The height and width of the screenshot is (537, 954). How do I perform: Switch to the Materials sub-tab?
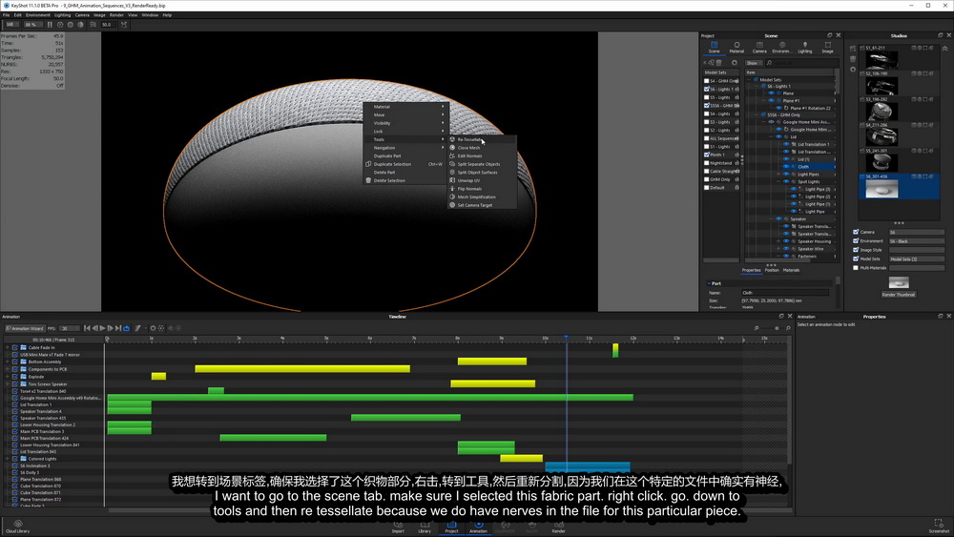click(x=791, y=270)
